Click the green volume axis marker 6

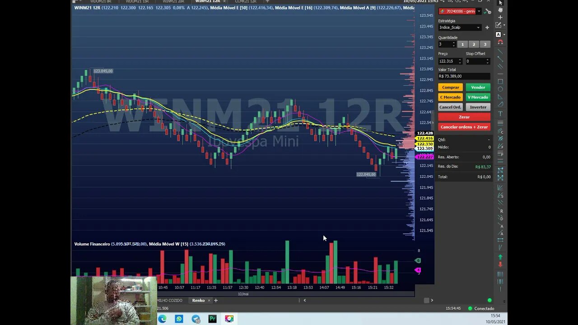418,260
